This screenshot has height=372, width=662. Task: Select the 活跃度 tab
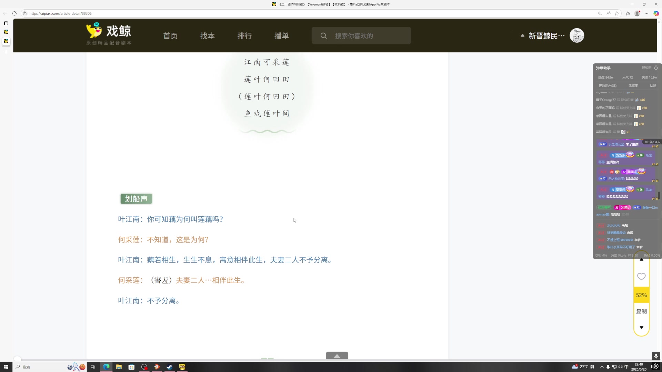[633, 86]
